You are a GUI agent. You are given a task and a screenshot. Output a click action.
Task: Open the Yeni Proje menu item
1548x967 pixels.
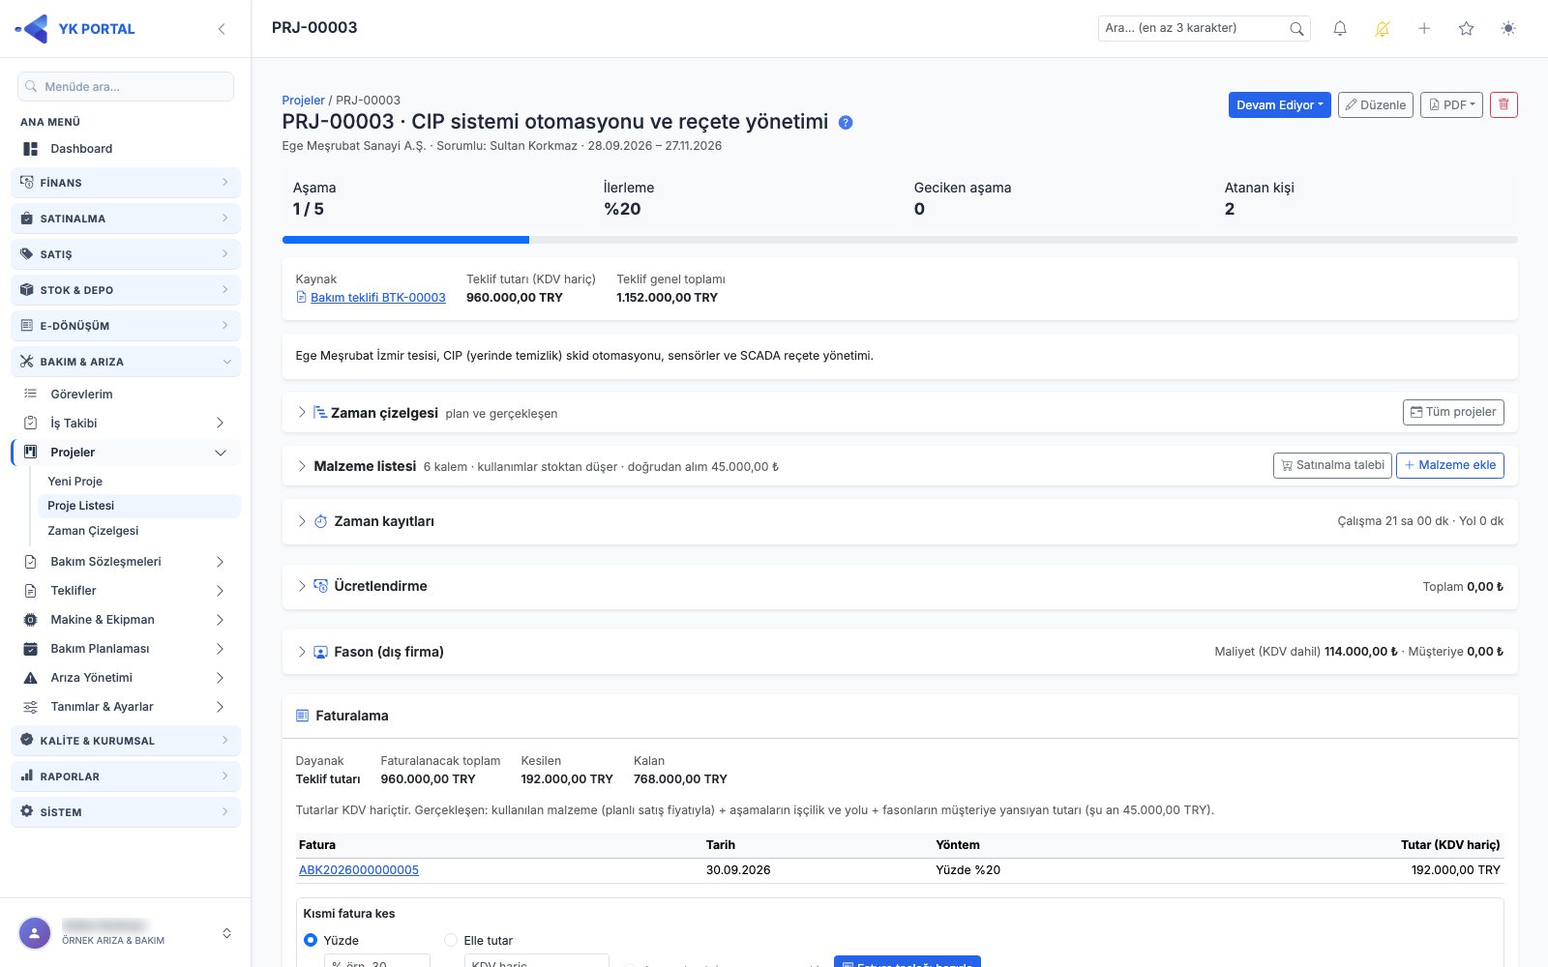74,482
